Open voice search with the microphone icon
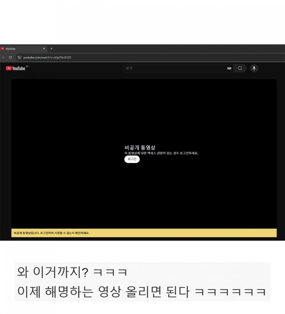Image resolution: width=285 pixels, height=314 pixels. [x=254, y=68]
